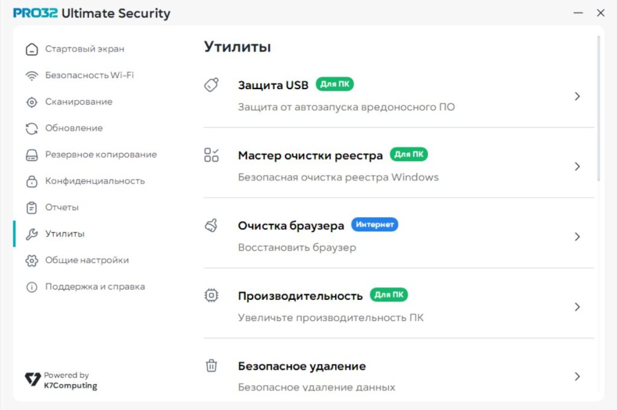Open the Поддержка и справка menu item

(95, 287)
